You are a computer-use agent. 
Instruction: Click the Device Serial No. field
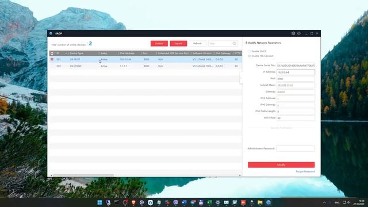(x=296, y=66)
